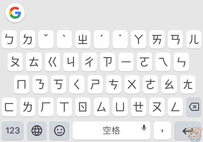Screen dimensions: 203x142
Task: Tap the ㄝ key
Action: tap(138, 107)
